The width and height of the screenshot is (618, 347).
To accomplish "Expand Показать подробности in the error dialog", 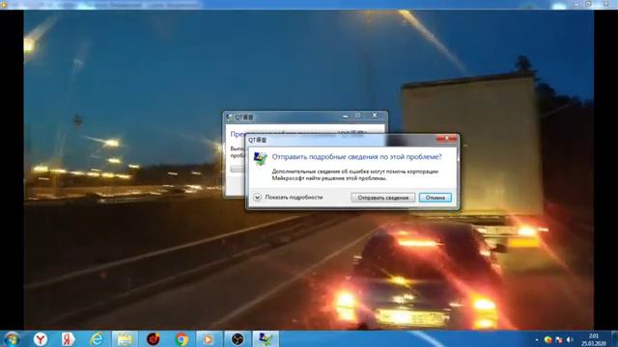I will click(289, 197).
